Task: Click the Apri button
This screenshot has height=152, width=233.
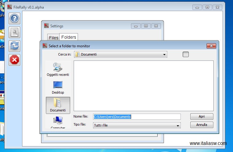Action: [x=202, y=116]
